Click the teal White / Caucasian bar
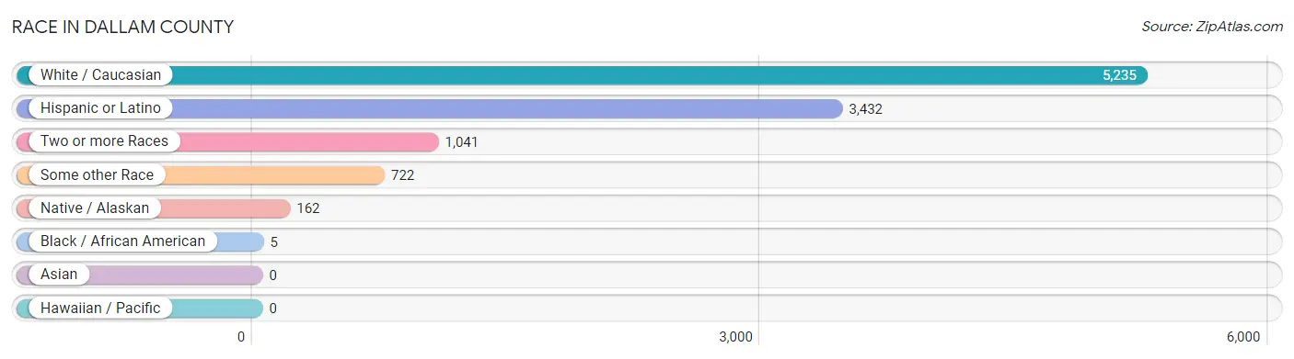Screen dimensions: 1294x359 [x=582, y=75]
